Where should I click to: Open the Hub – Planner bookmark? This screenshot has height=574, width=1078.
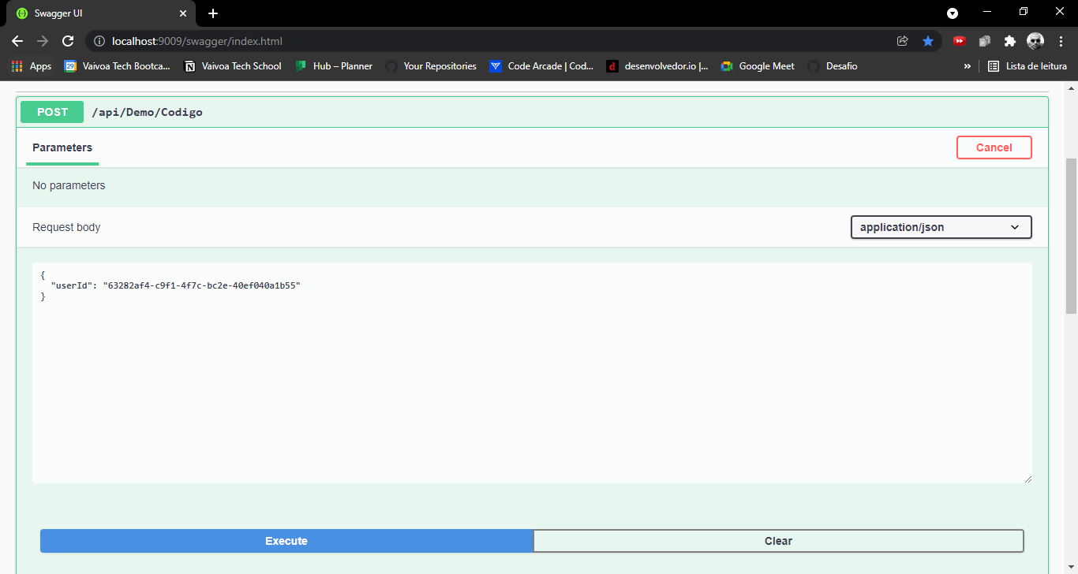point(334,66)
